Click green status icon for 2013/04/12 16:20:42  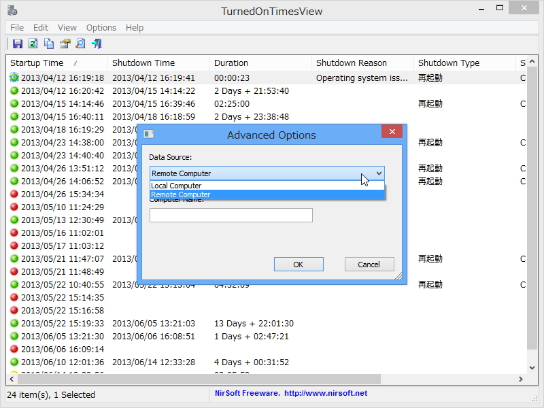click(x=14, y=91)
